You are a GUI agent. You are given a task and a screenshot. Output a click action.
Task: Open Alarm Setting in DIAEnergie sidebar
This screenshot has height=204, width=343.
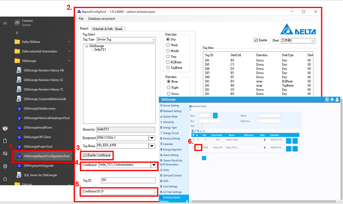coord(169,155)
